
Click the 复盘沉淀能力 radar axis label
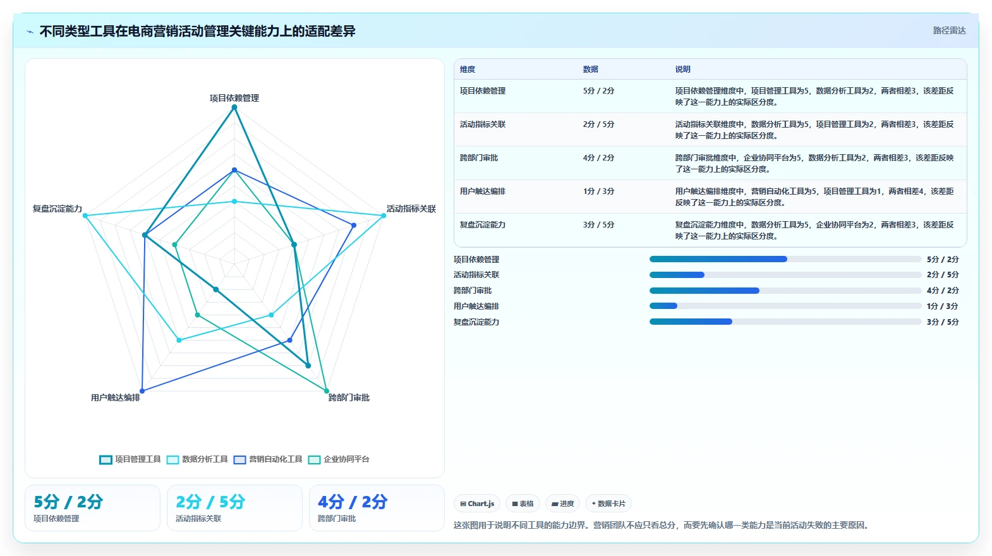coord(57,208)
